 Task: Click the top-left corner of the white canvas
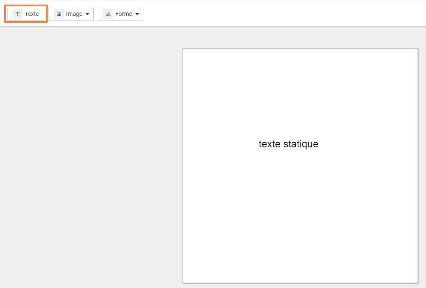coord(184,50)
